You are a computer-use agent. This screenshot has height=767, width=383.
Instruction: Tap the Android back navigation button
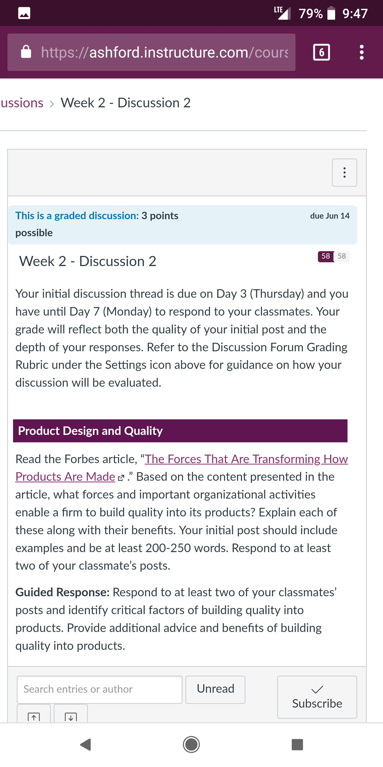(86, 745)
